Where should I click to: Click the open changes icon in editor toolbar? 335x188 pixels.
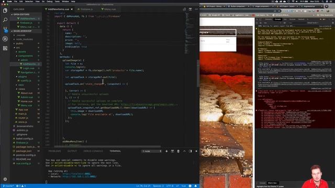184,9
